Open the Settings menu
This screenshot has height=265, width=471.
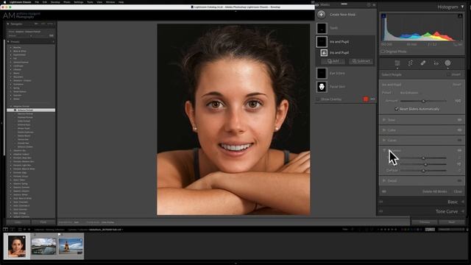click(79, 2)
